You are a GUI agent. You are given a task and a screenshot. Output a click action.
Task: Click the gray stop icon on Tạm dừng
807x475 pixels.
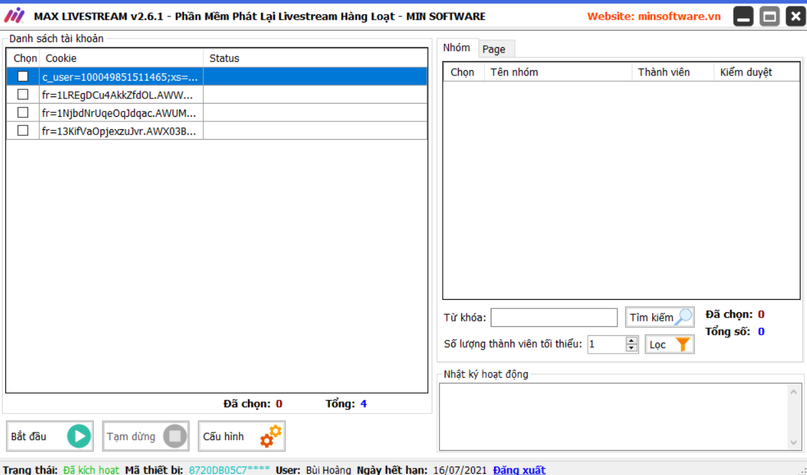pos(175,436)
